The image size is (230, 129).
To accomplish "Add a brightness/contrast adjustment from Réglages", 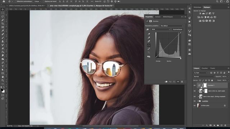I will click(200, 14).
